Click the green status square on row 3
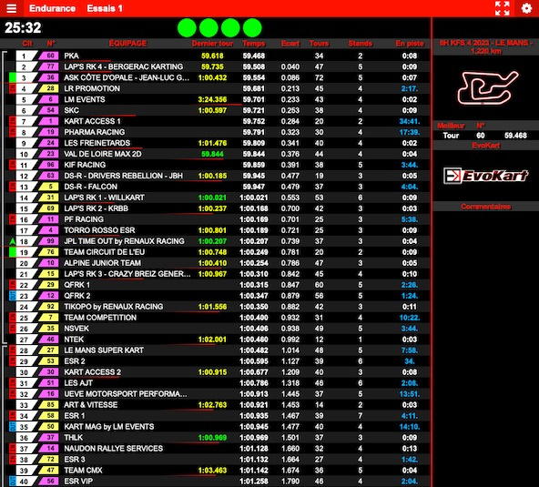The height and width of the screenshot is (487, 539). [13, 77]
